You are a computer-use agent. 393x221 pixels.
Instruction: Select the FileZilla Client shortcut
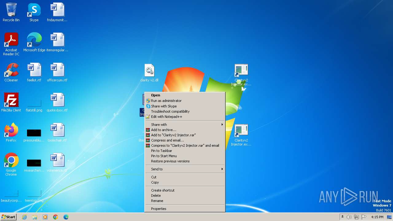[x=11, y=103]
